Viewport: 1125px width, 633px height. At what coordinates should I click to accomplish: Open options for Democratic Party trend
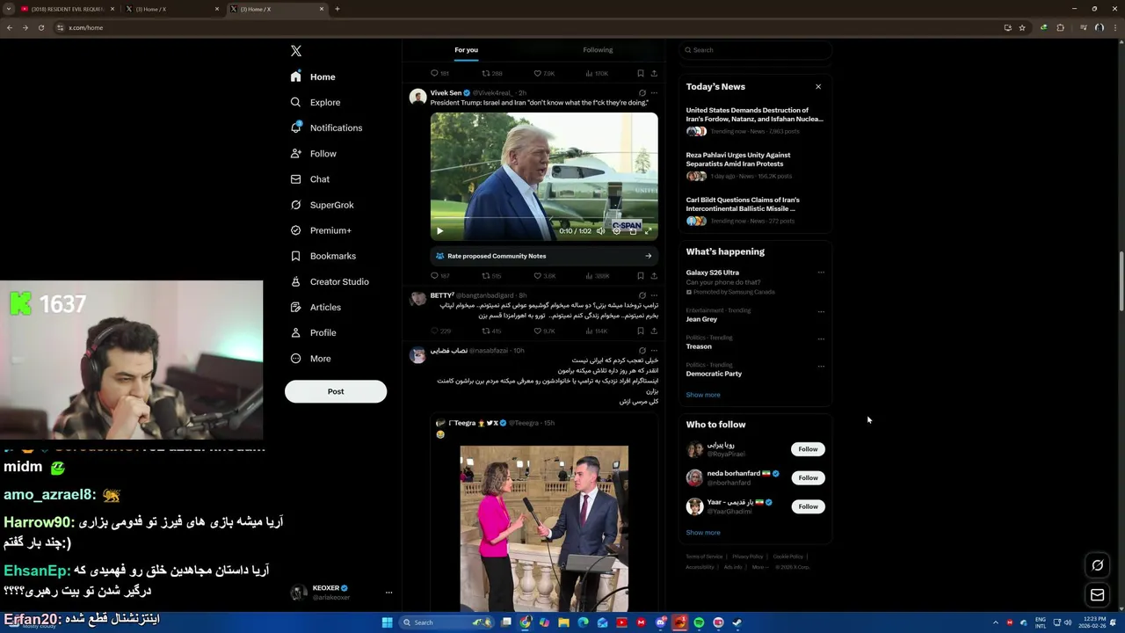(x=821, y=366)
